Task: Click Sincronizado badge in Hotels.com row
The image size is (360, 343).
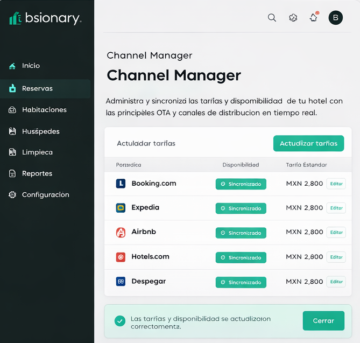Action: click(x=241, y=257)
